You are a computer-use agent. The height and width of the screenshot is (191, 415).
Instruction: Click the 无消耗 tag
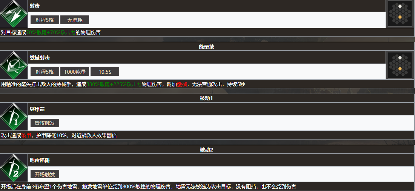(75, 20)
